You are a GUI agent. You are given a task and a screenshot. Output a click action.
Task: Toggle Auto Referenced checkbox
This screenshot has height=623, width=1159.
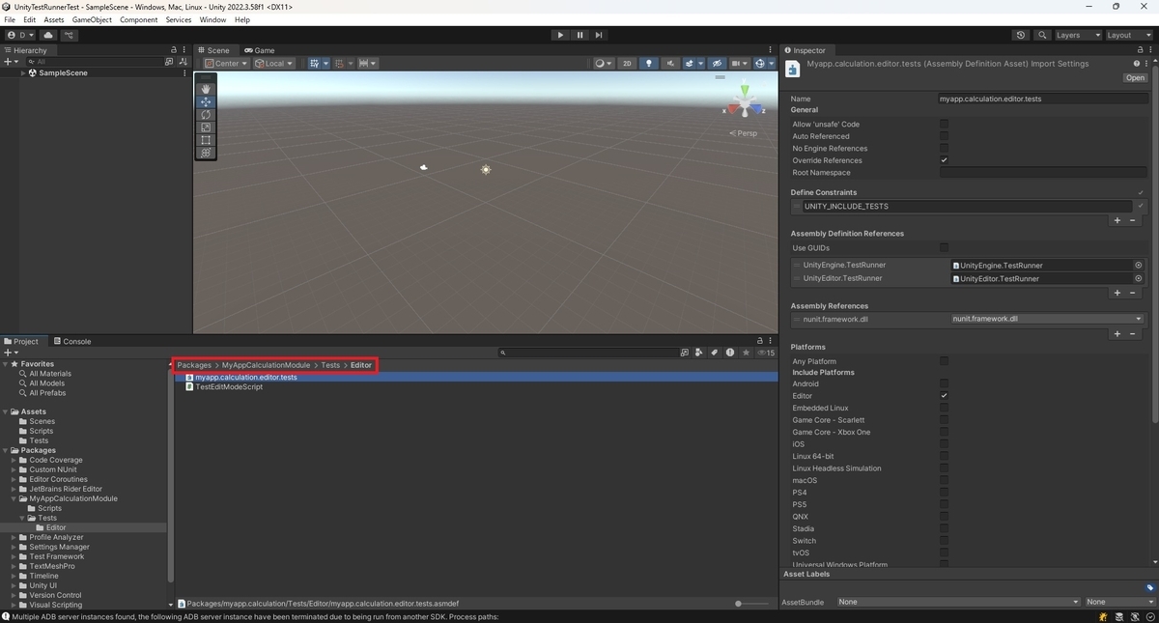click(x=944, y=136)
